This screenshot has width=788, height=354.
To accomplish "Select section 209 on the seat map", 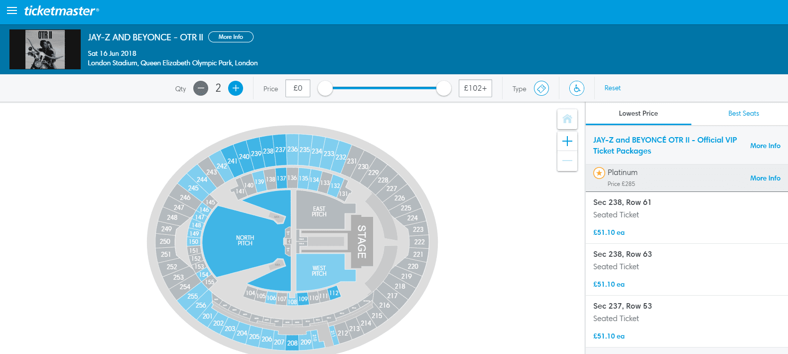I will (305, 342).
